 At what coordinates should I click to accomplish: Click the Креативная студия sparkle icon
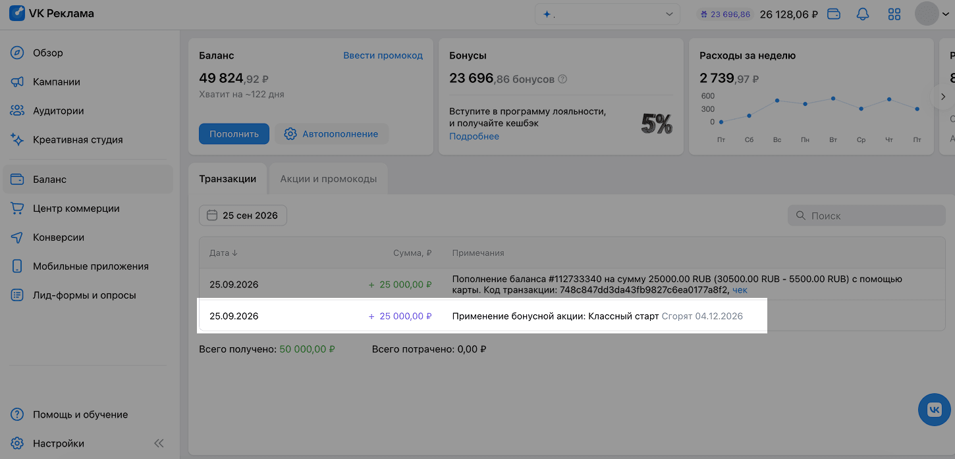tap(17, 140)
